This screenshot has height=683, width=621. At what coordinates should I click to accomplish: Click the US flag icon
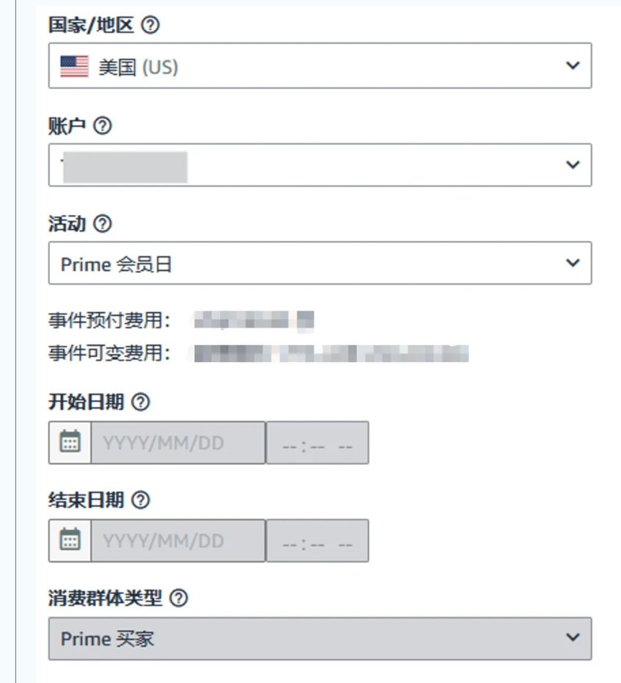(x=74, y=67)
